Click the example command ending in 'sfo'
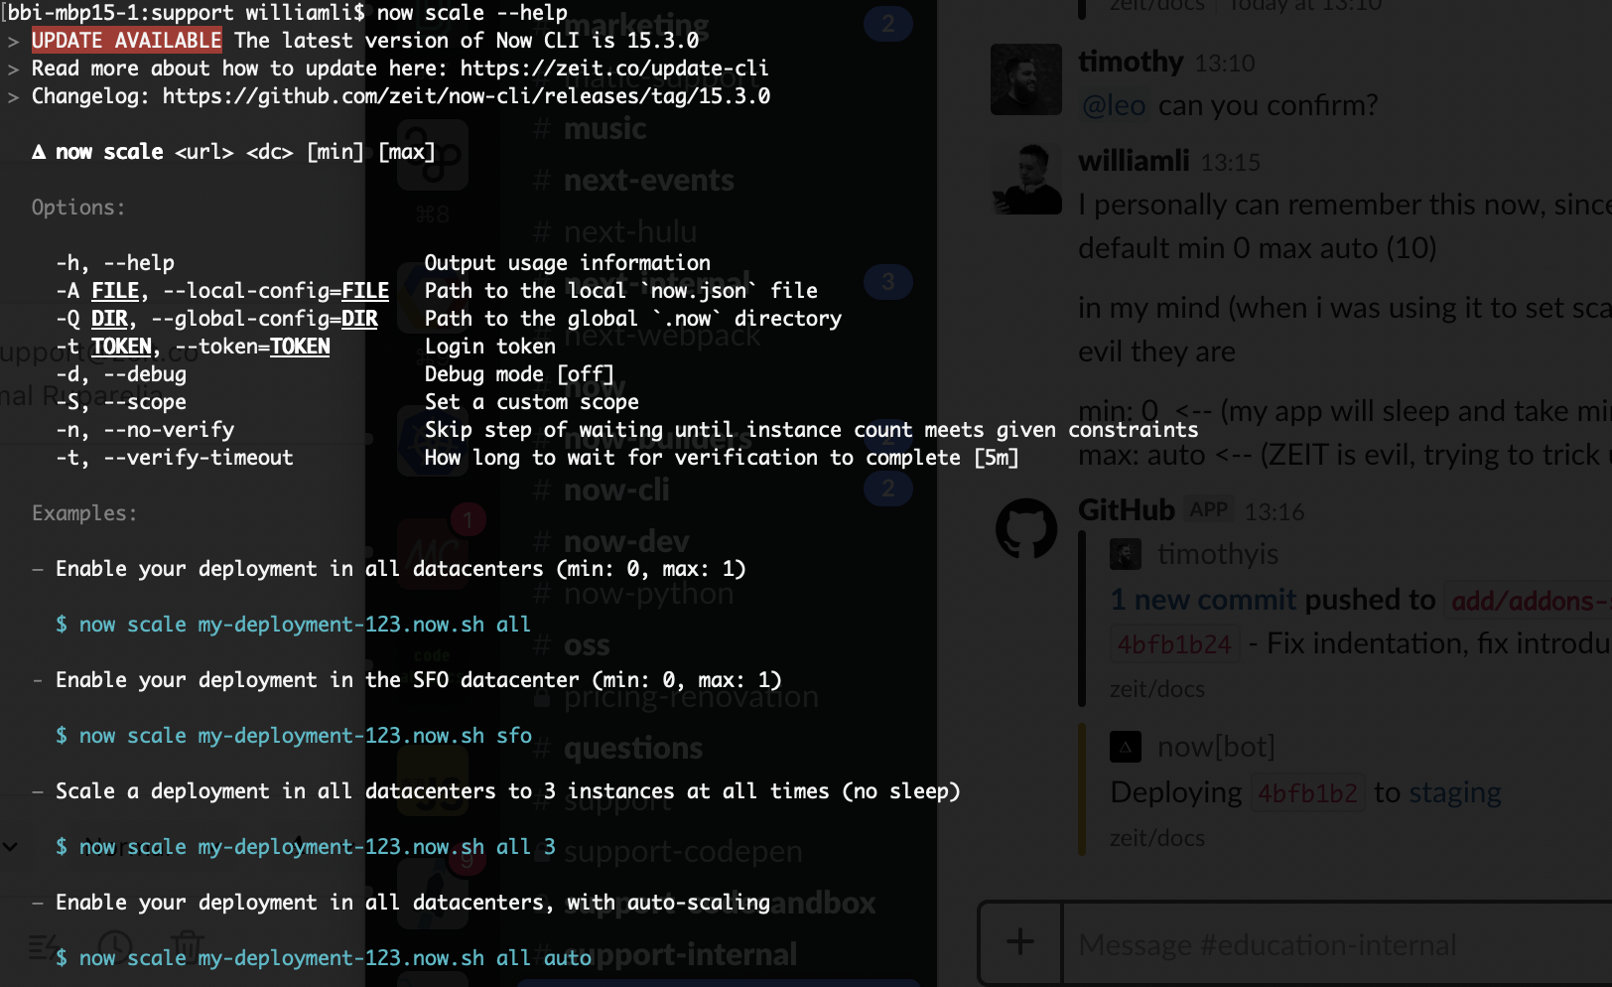The width and height of the screenshot is (1612, 987). (x=294, y=736)
